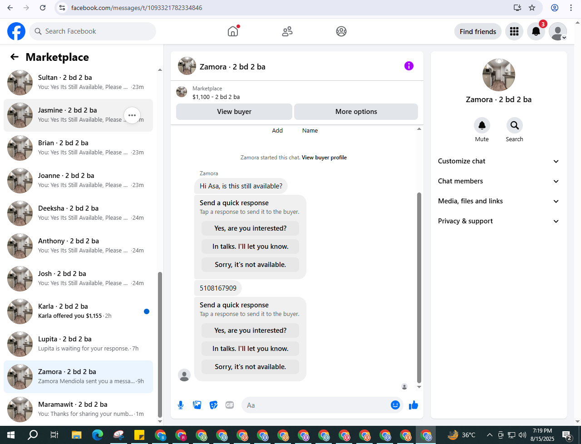This screenshot has width=581, height=444.
Task: Open the Deeksha · 2 bd 2 ba conversation
Action: (x=78, y=213)
